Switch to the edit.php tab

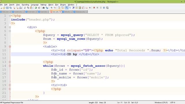pyautogui.click(x=67, y=12)
